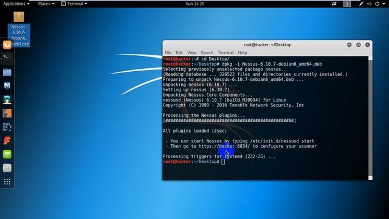Minimize the terminal window

pyautogui.click(x=349, y=44)
